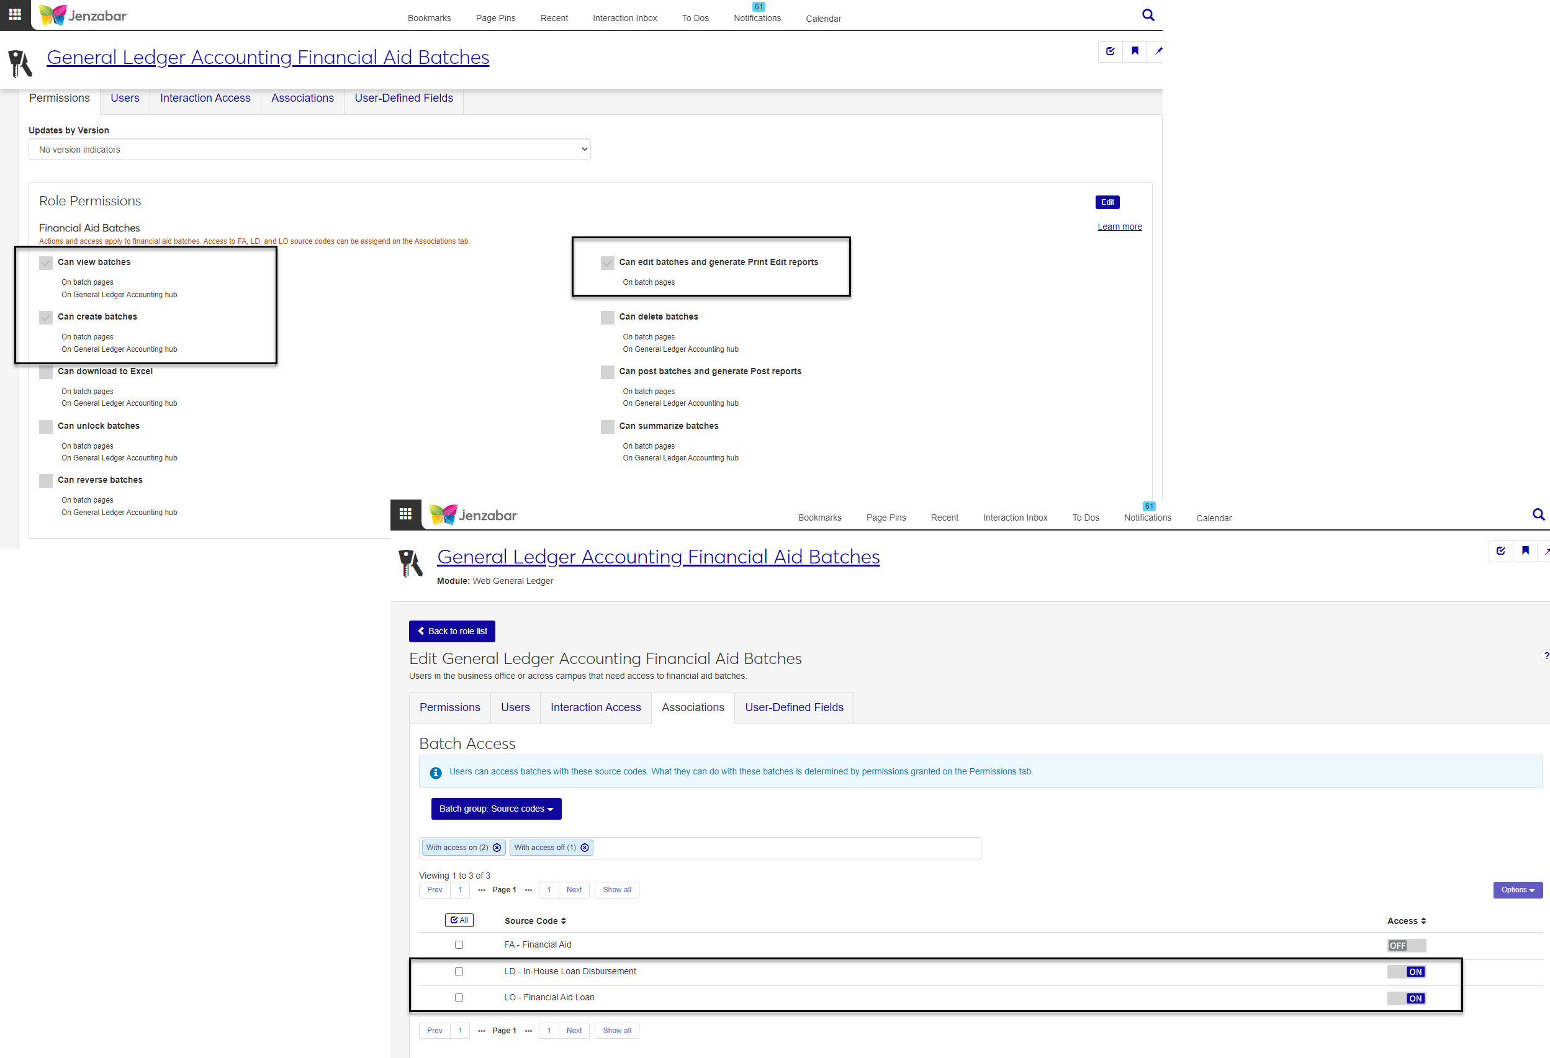Click the Edit button in Role Permissions
Image resolution: width=1550 pixels, height=1058 pixels.
pyautogui.click(x=1107, y=202)
